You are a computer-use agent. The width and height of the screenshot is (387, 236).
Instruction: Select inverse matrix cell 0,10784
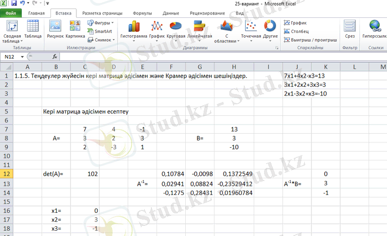pos(171,174)
